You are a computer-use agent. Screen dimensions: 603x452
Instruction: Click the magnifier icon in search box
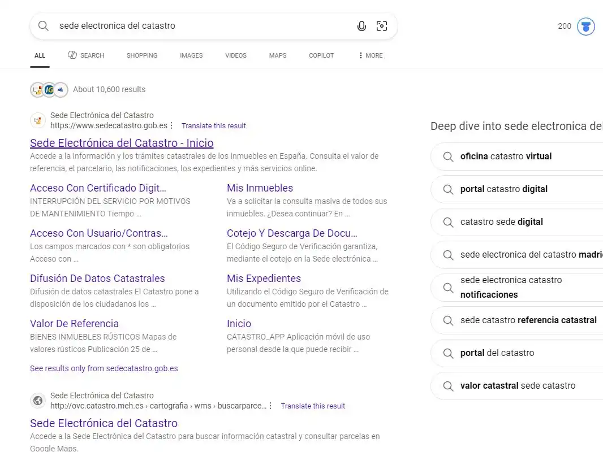coord(44,26)
